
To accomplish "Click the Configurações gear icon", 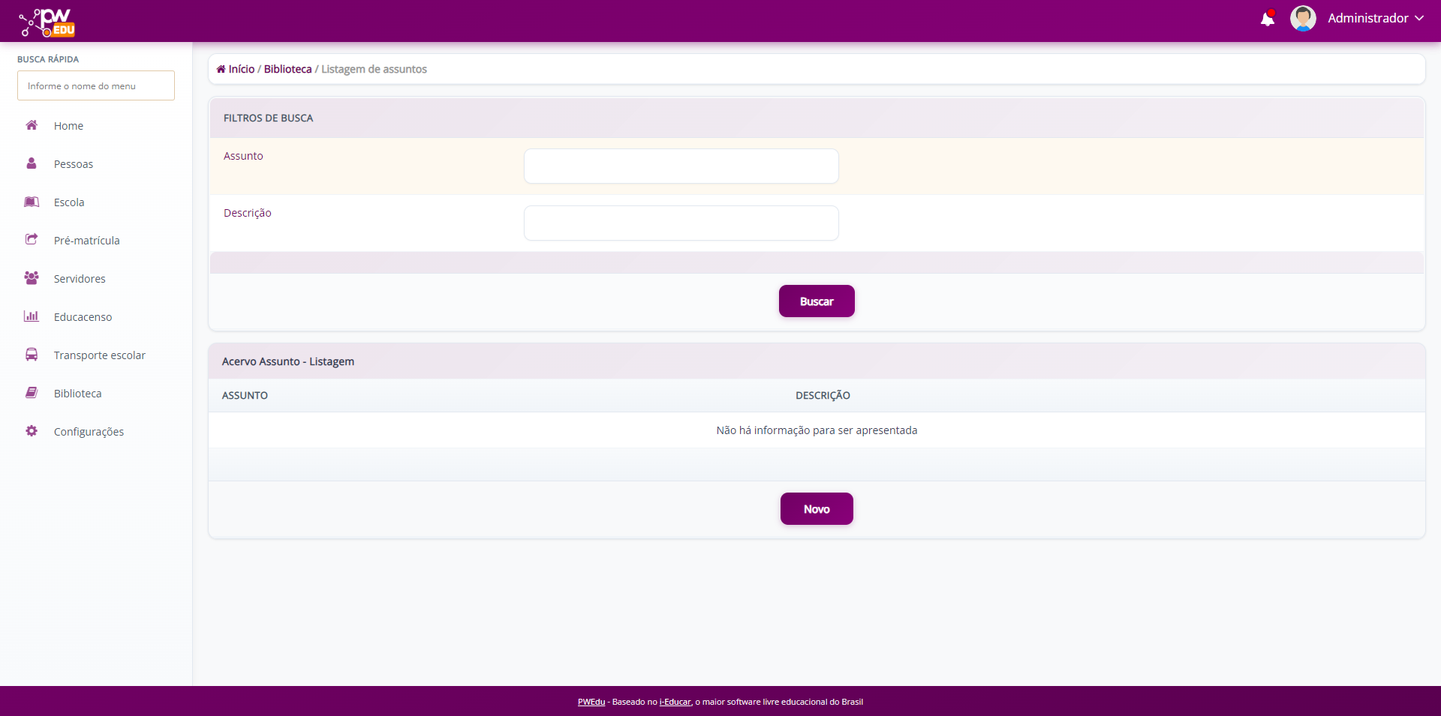I will pyautogui.click(x=32, y=431).
